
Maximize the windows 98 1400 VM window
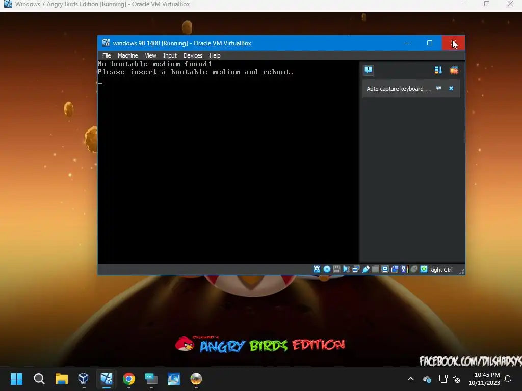click(429, 43)
